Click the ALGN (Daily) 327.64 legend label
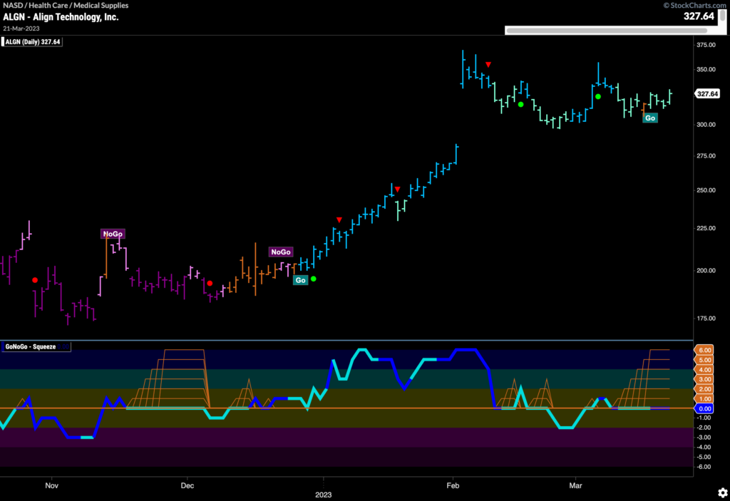The image size is (730, 501). [x=34, y=42]
